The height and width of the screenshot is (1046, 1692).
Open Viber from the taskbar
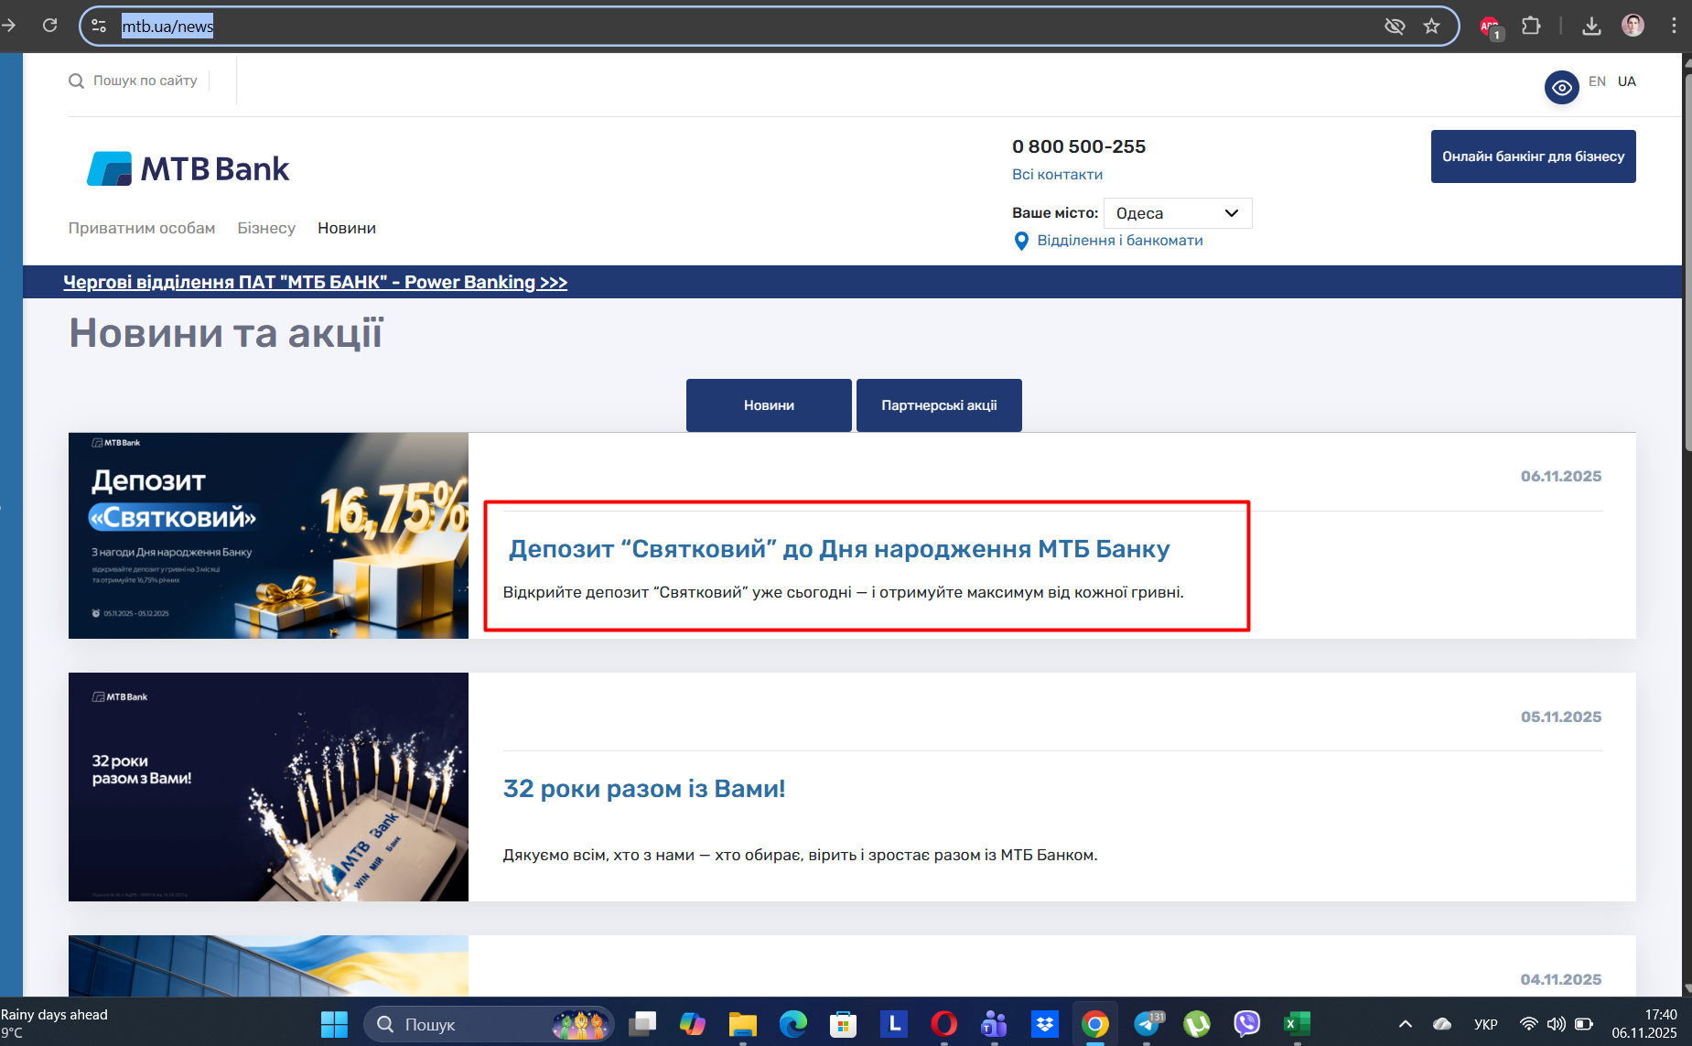tap(1246, 1024)
